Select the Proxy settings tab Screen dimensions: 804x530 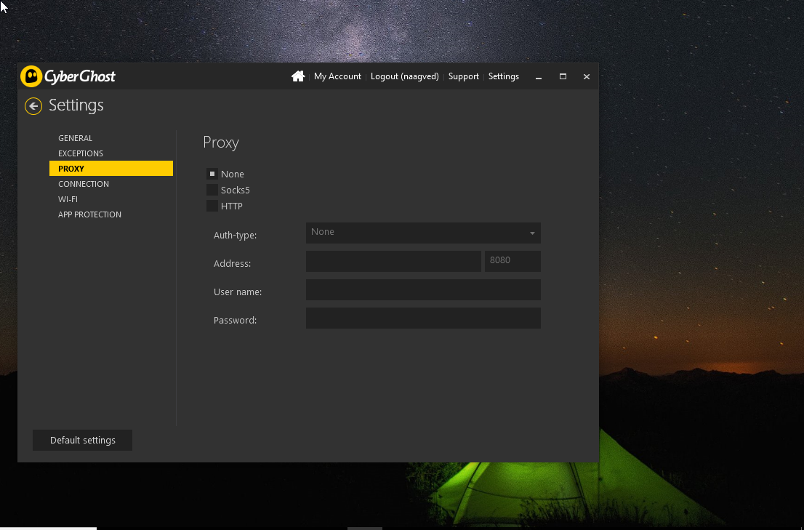[x=110, y=169]
